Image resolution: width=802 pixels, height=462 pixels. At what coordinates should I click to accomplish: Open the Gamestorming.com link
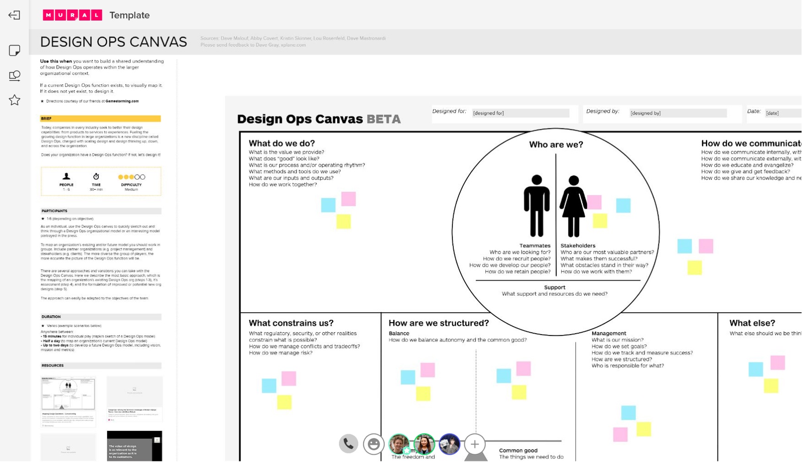(122, 101)
